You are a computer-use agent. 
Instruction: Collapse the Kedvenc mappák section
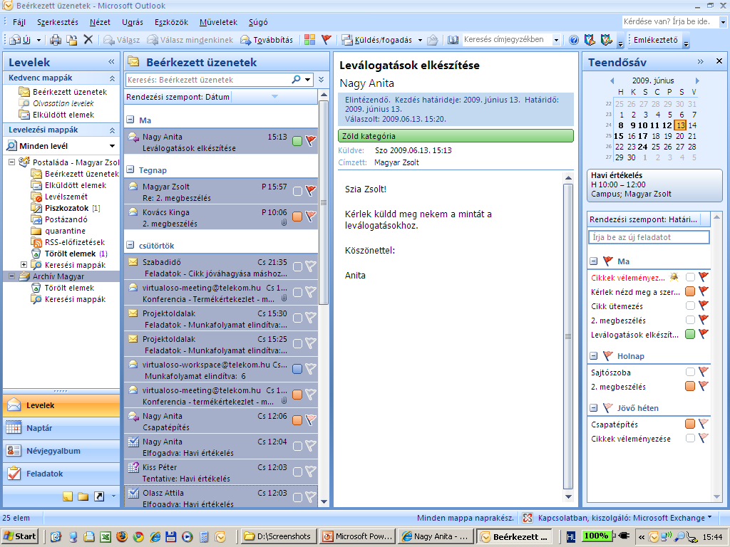pos(112,78)
